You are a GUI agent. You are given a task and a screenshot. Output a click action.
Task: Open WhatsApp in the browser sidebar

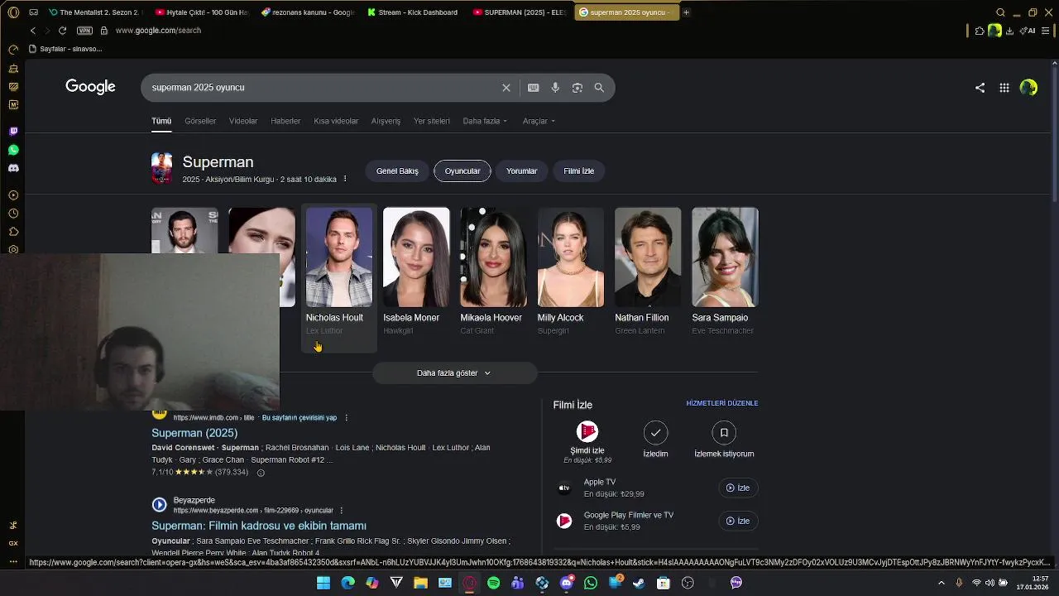click(13, 150)
